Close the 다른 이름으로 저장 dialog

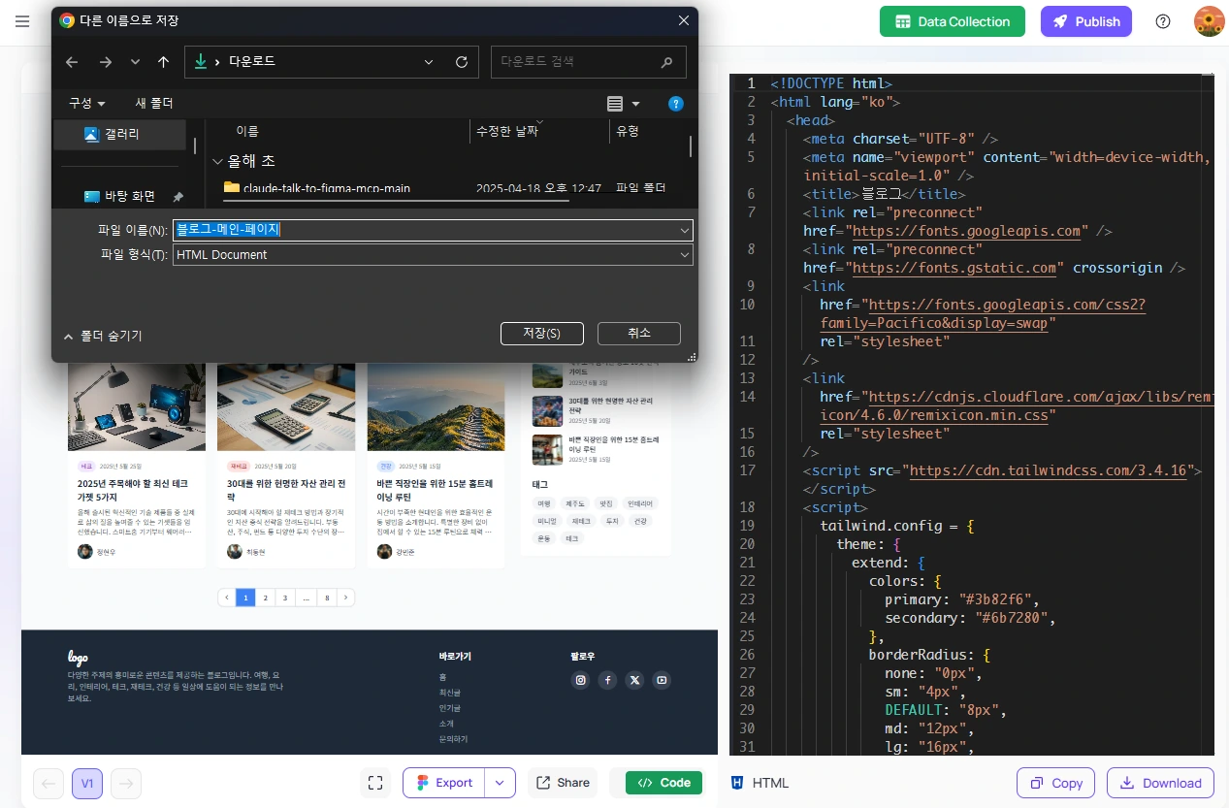(684, 20)
